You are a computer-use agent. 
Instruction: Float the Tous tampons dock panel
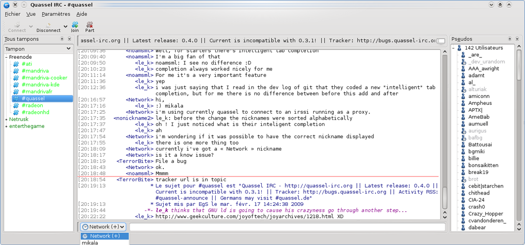tap(62, 39)
